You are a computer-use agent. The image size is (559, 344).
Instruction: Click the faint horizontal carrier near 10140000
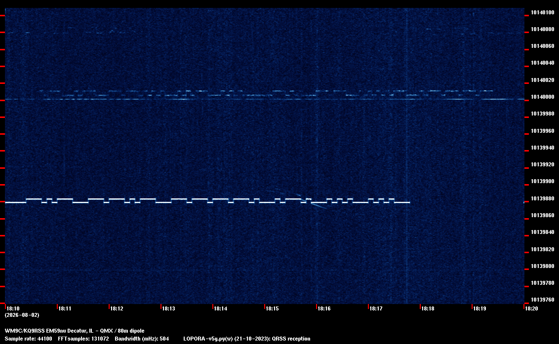265,99
